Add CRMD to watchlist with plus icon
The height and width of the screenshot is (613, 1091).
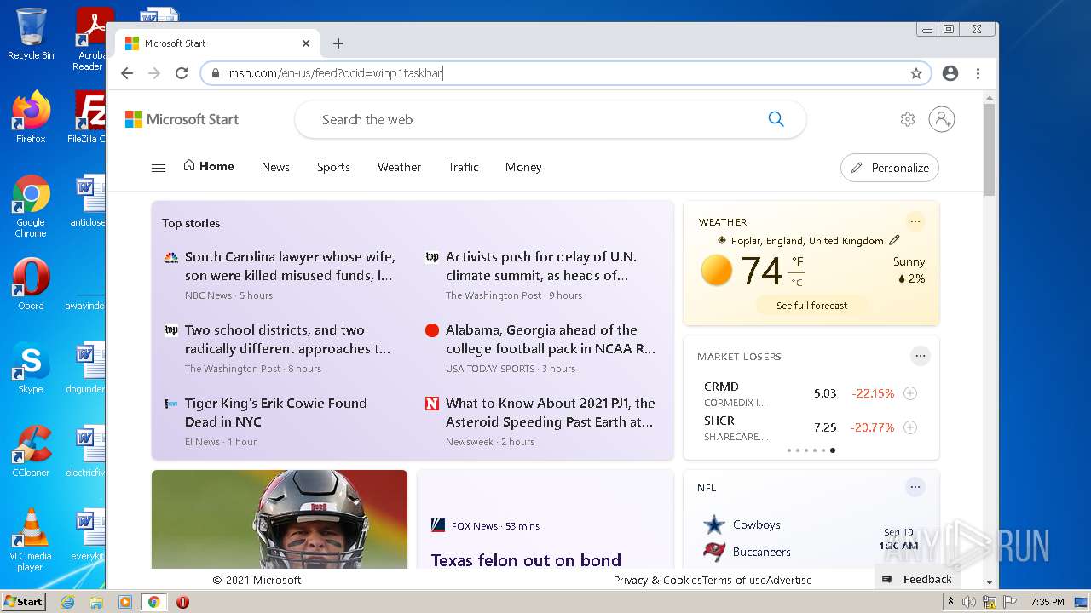pyautogui.click(x=910, y=393)
